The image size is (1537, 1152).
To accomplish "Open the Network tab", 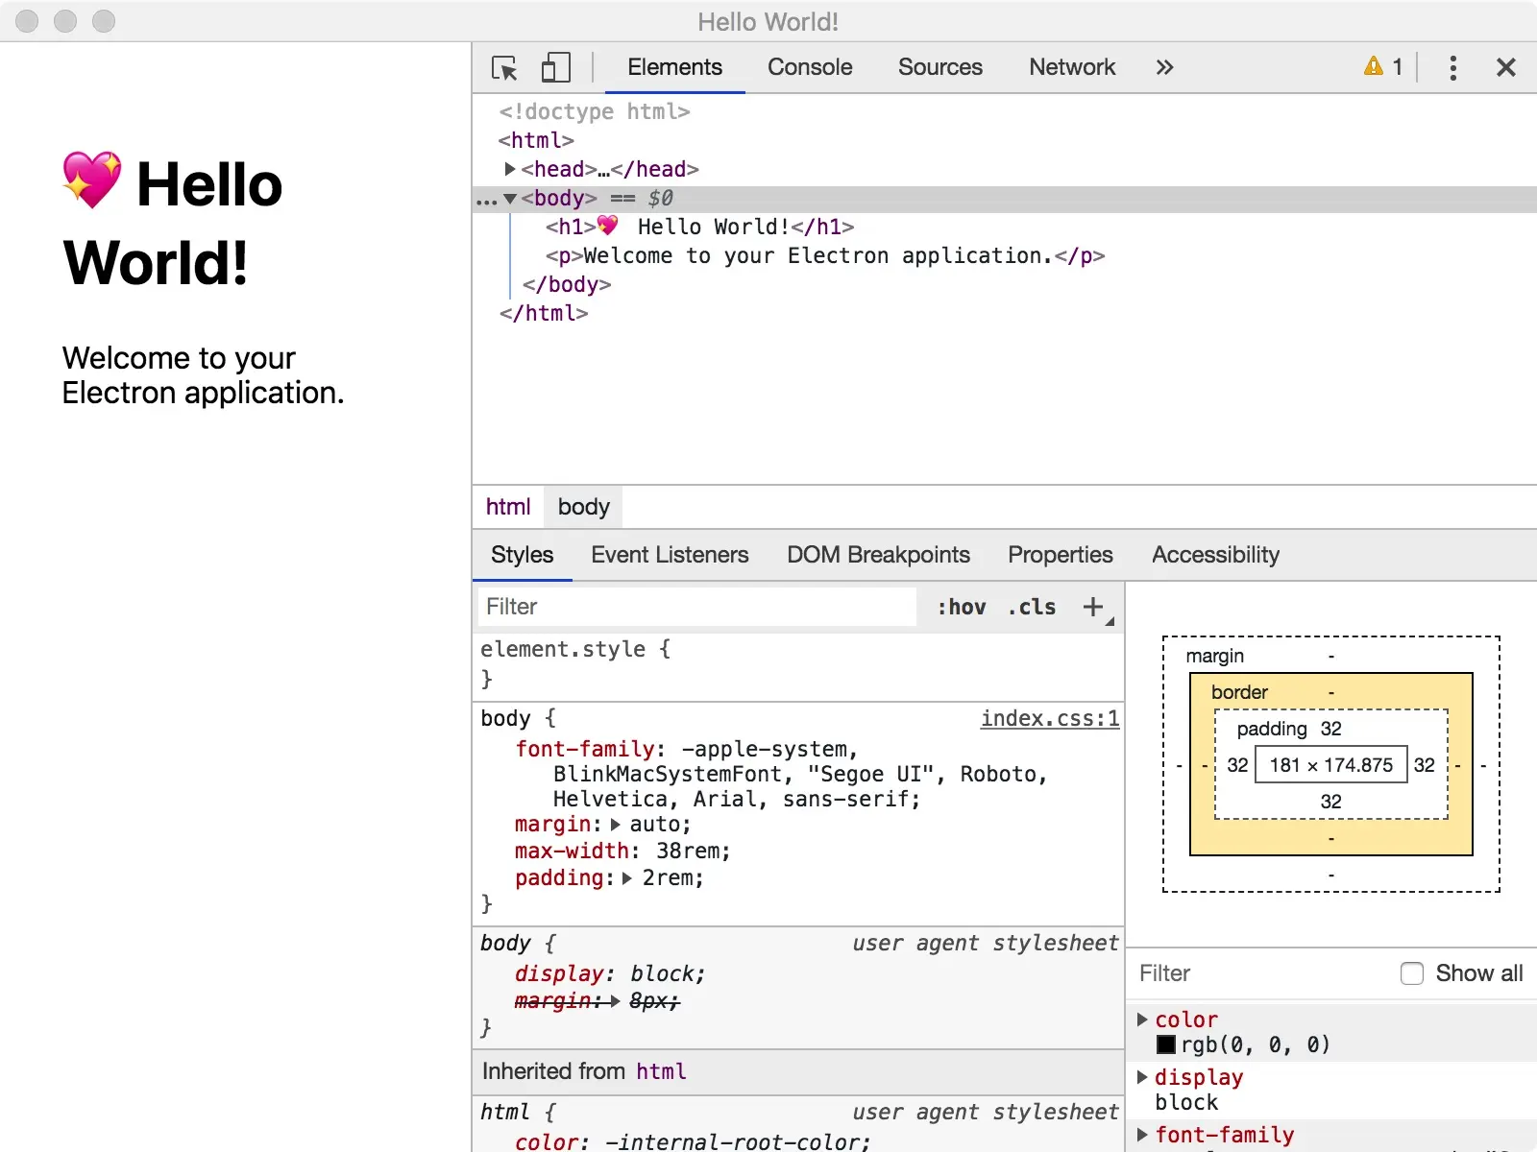I will click(1072, 67).
